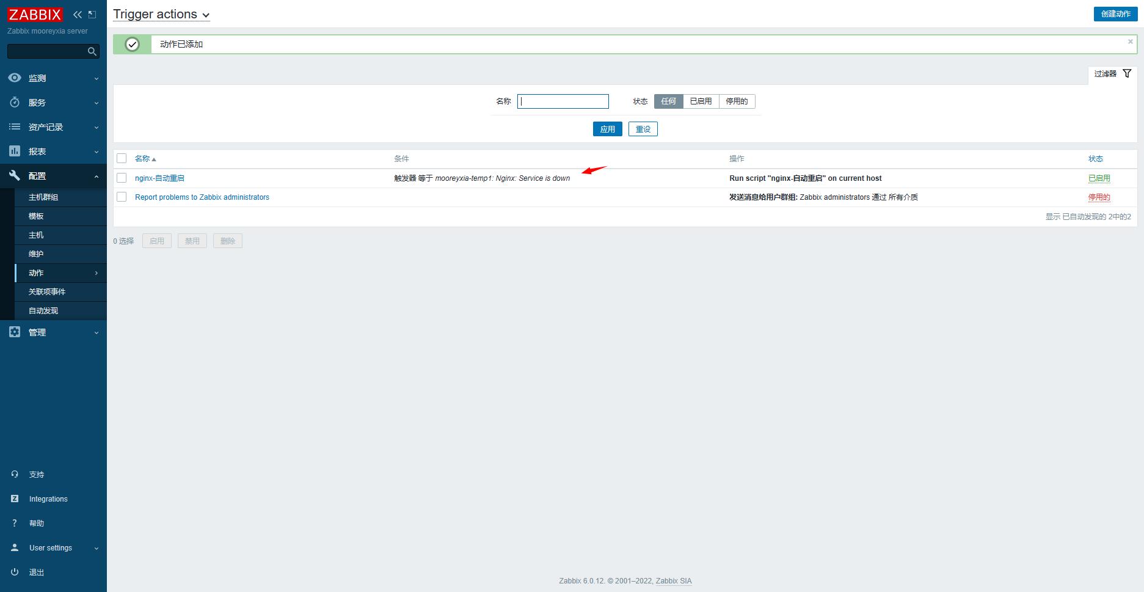Open 模板 in configuration menu

(x=60, y=216)
